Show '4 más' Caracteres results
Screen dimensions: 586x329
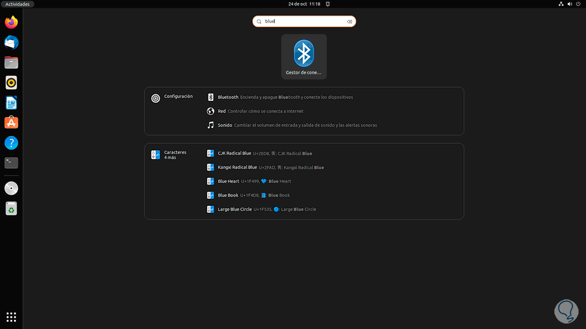(x=170, y=157)
